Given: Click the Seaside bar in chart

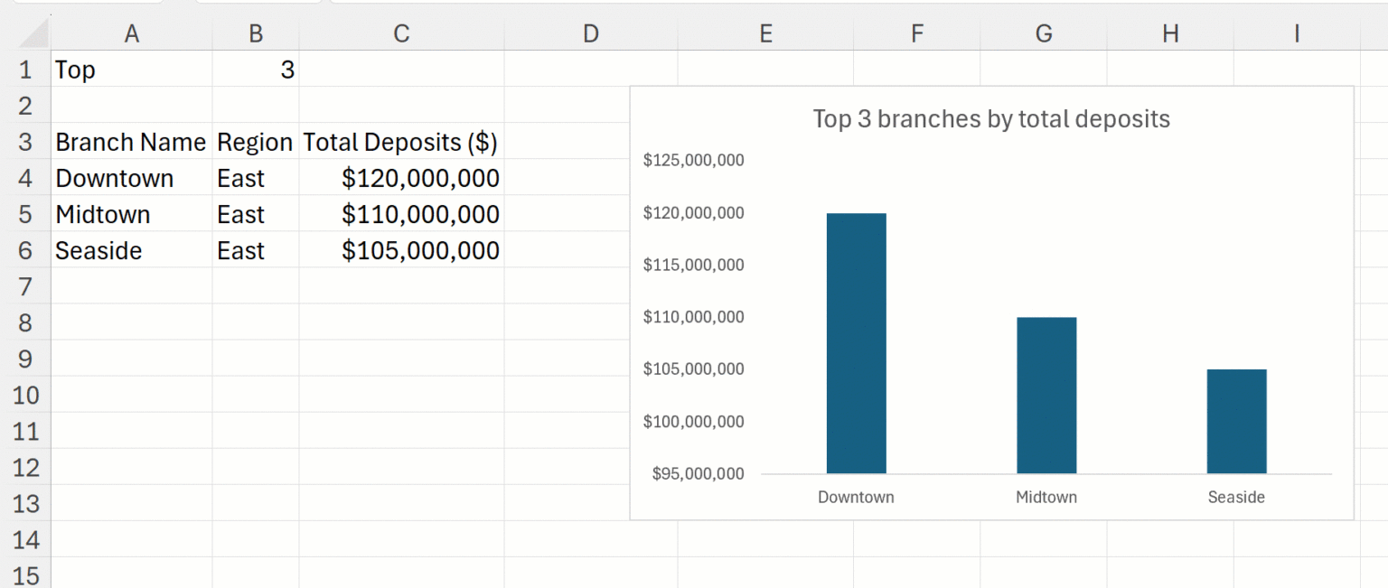Looking at the screenshot, I should point(1236,421).
